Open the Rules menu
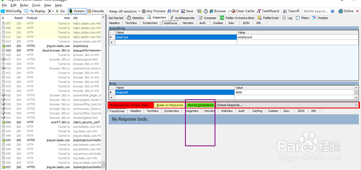361x170 pixels. pyautogui.click(x=24, y=5)
